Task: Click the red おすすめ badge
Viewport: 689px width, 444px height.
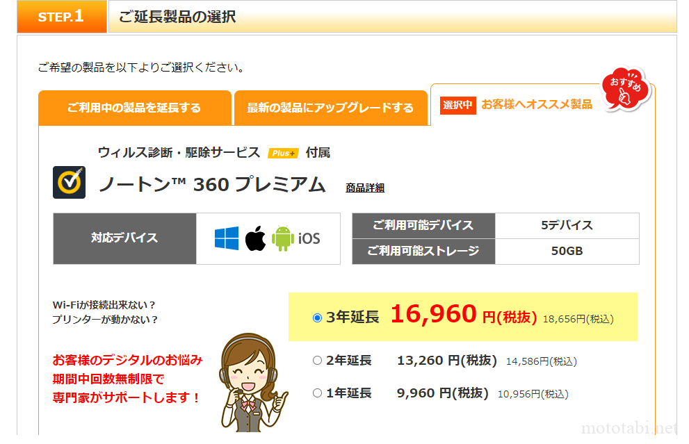Action: 625,89
